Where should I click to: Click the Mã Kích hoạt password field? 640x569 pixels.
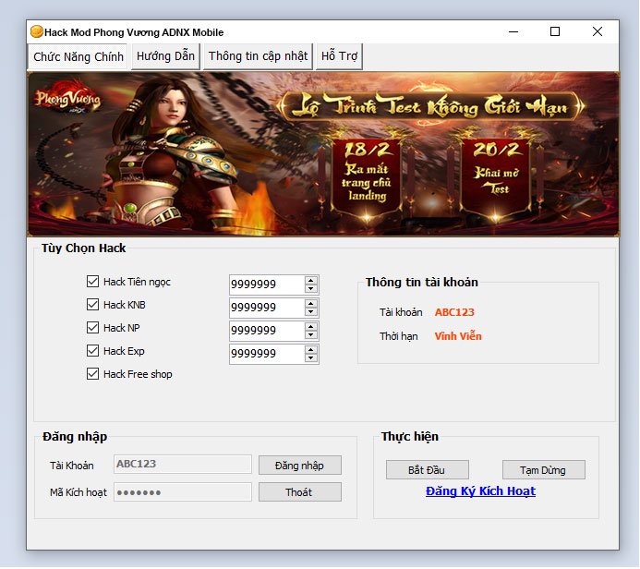tap(183, 492)
